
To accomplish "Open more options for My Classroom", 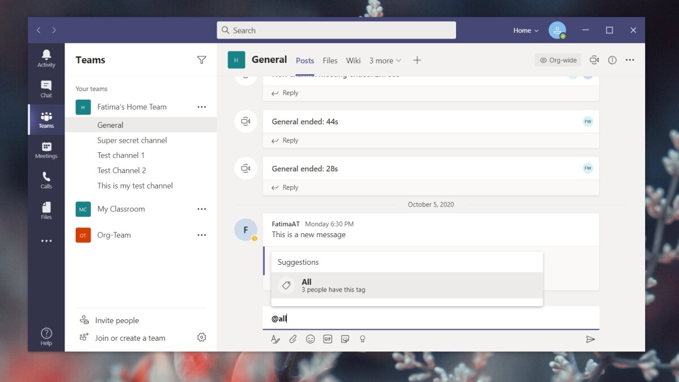I will pyautogui.click(x=201, y=209).
